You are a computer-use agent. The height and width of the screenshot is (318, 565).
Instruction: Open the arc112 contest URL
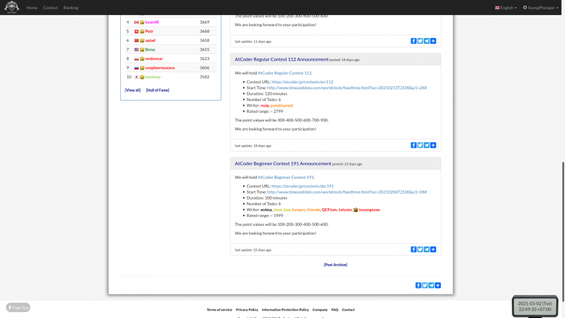[302, 82]
